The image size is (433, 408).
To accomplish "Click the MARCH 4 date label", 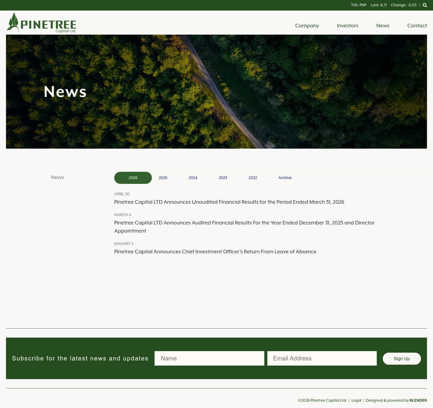I will click(123, 215).
